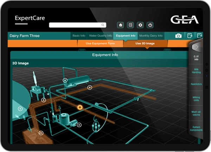
Task: Open Water Quality Info tab
Action: point(100,36)
